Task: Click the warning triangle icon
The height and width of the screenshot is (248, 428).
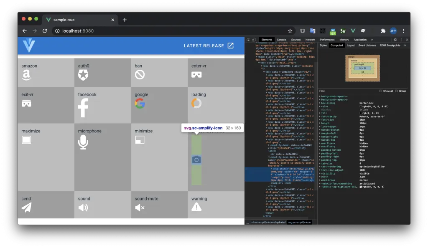Action: coord(196,207)
